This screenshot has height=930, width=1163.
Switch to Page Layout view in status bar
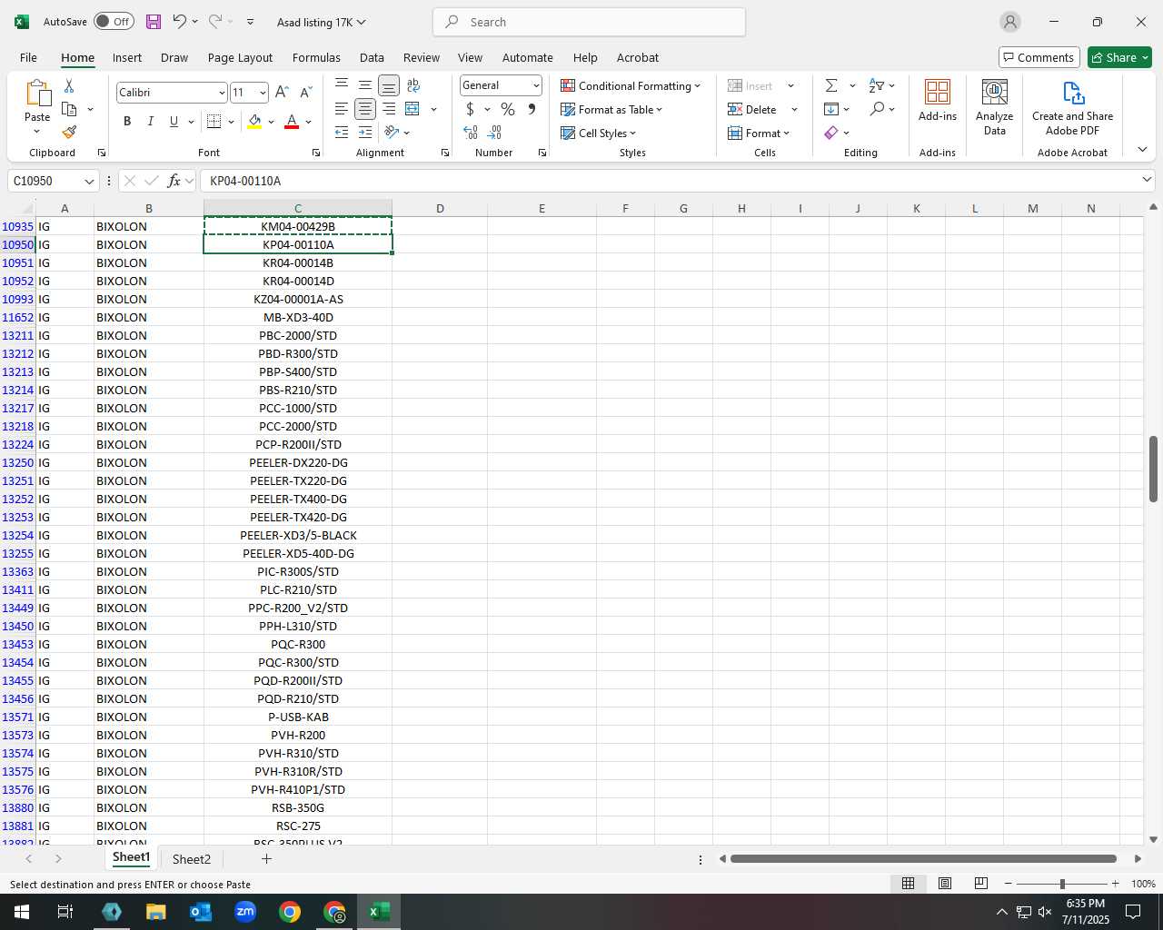pos(945,884)
